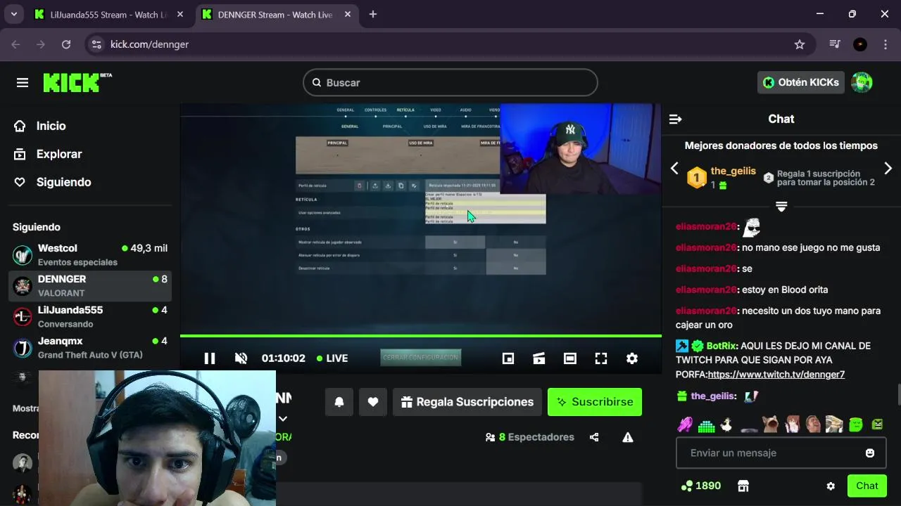The height and width of the screenshot is (506, 901).
Task: Open Explorar in the sidebar
Action: (x=59, y=154)
